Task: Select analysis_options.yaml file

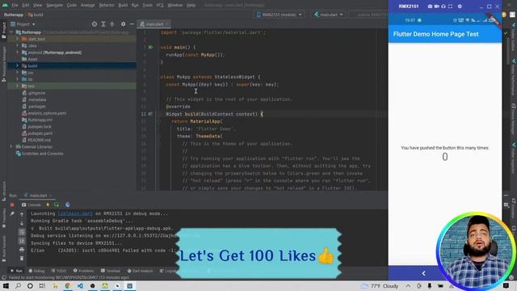Action: point(47,113)
